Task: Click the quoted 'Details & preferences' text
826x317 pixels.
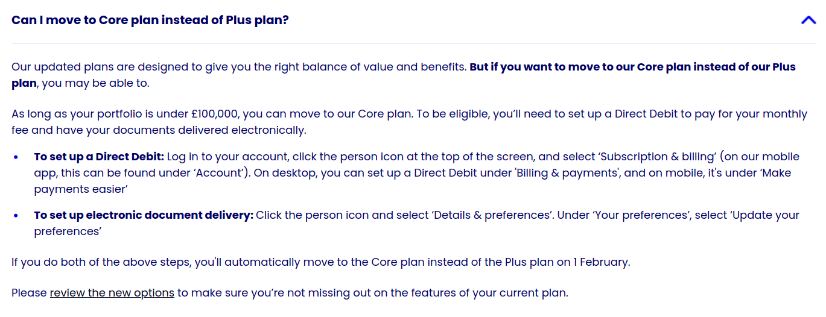Action: coord(492,215)
